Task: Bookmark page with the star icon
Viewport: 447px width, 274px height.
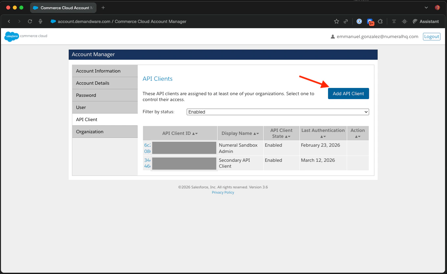Action: pos(337,21)
